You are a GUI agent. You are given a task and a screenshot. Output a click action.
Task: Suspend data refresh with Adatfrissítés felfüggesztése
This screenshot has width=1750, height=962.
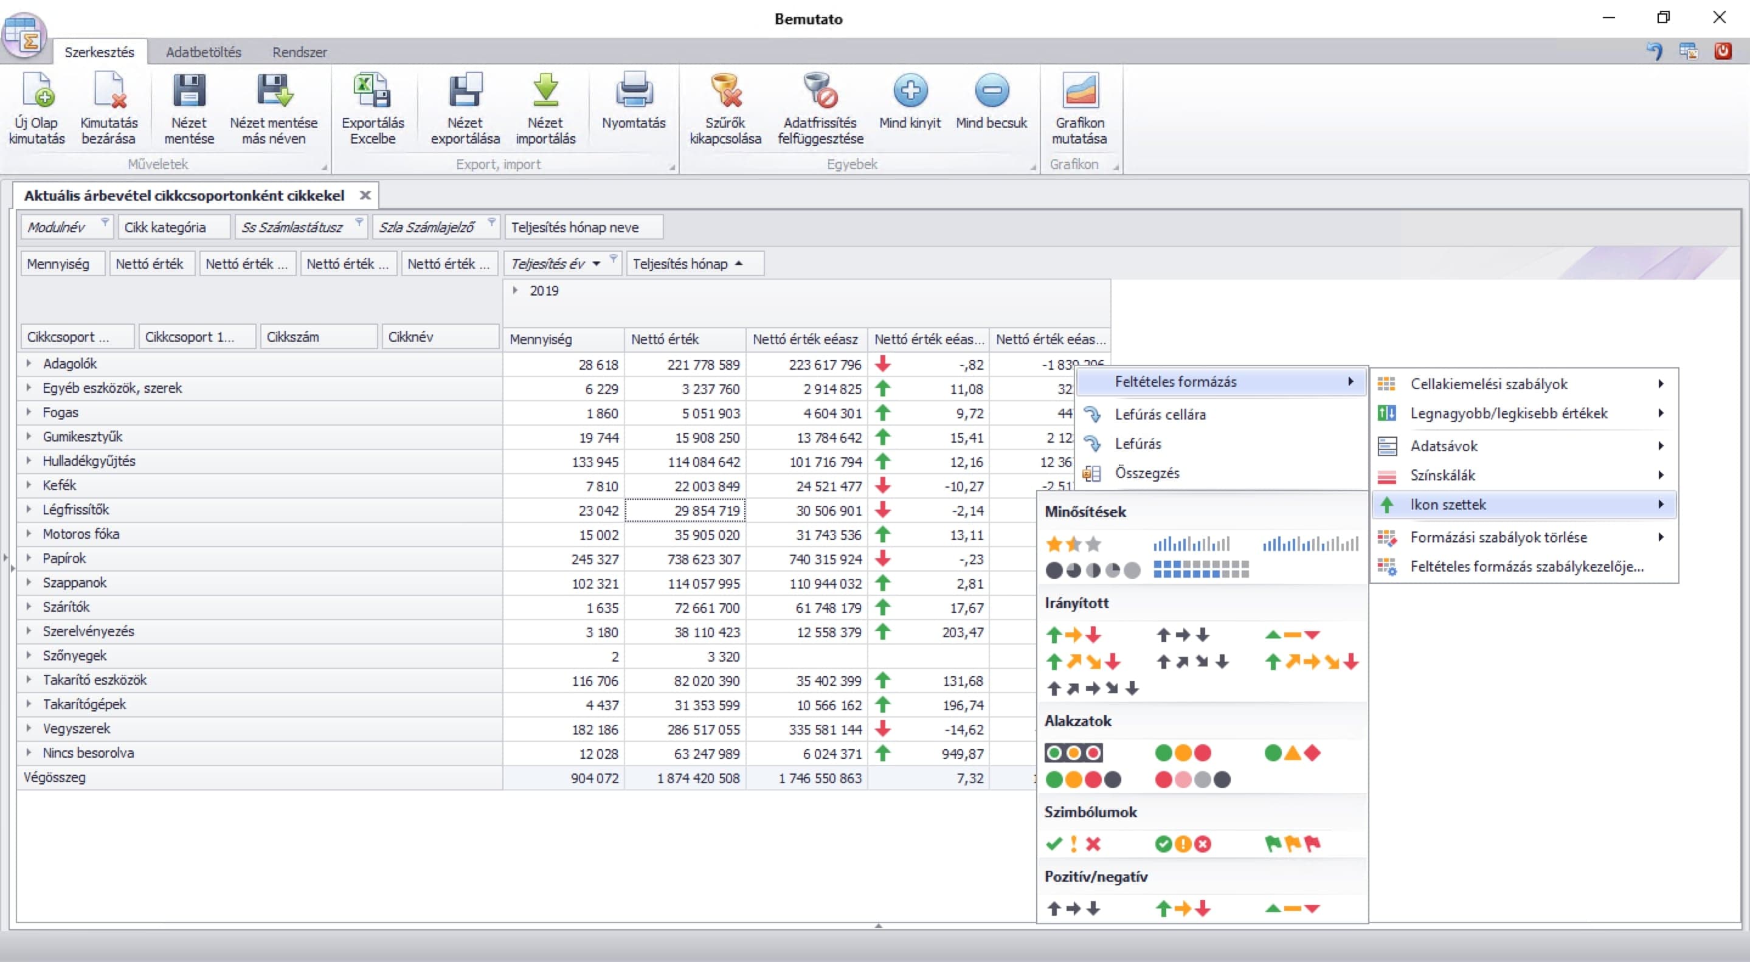pos(821,109)
